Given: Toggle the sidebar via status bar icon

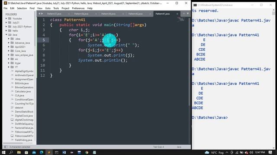Looking at the screenshot, I should pyautogui.click(x=6, y=147).
